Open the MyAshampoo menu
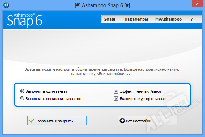The width and height of the screenshot is (205, 137). [x=168, y=19]
